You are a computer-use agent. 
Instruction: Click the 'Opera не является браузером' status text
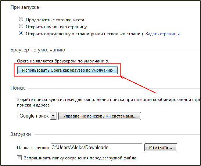click(x=63, y=61)
